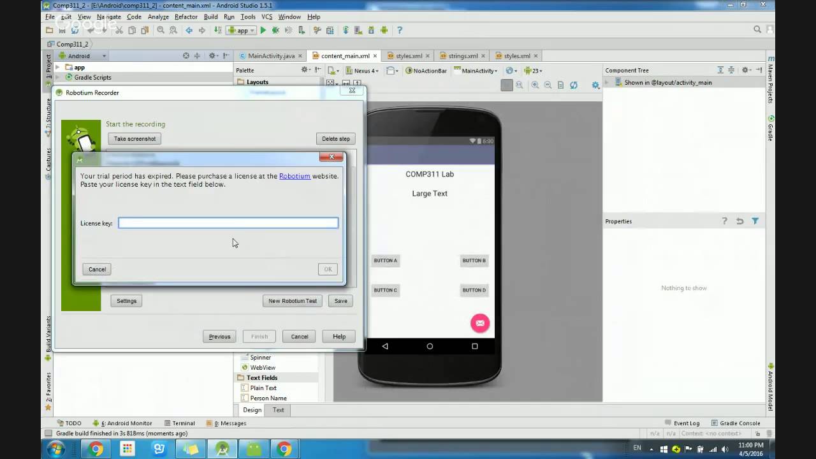Viewport: 816px width, 459px height.
Task: Expand the Gradle Scripts tree node
Action: (57, 77)
